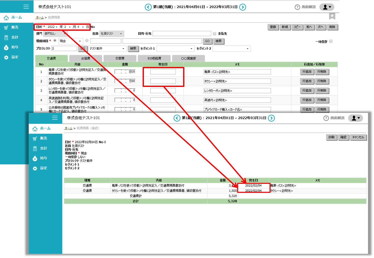The height and width of the screenshot is (258, 374).
Task: Open hamburger menu in the front confirmation window
Action: (x=55, y=118)
